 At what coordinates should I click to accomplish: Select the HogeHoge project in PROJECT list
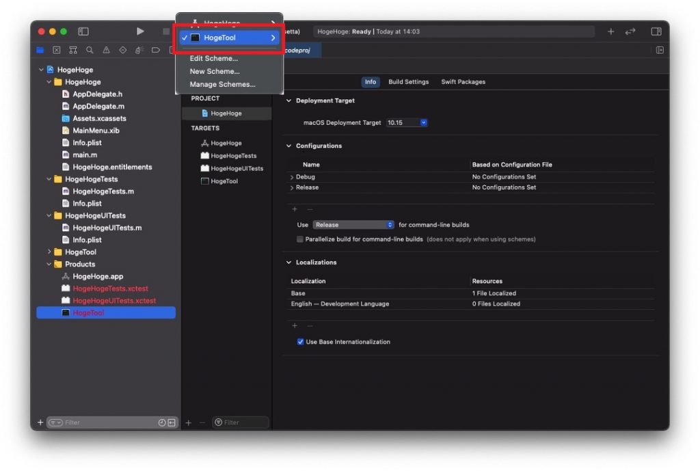point(227,113)
